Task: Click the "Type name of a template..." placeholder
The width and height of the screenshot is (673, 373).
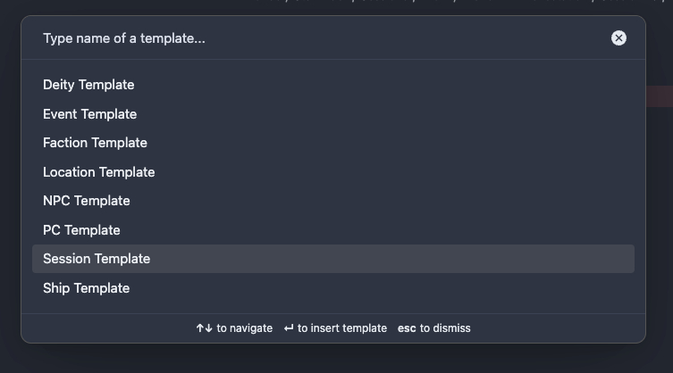Action: click(124, 38)
